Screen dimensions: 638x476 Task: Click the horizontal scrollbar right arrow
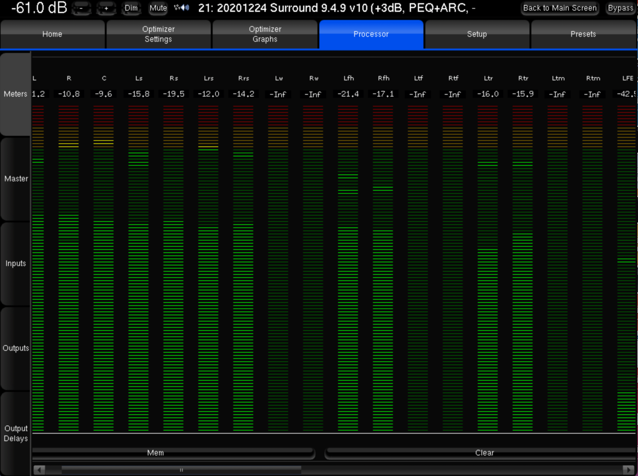pos(628,470)
